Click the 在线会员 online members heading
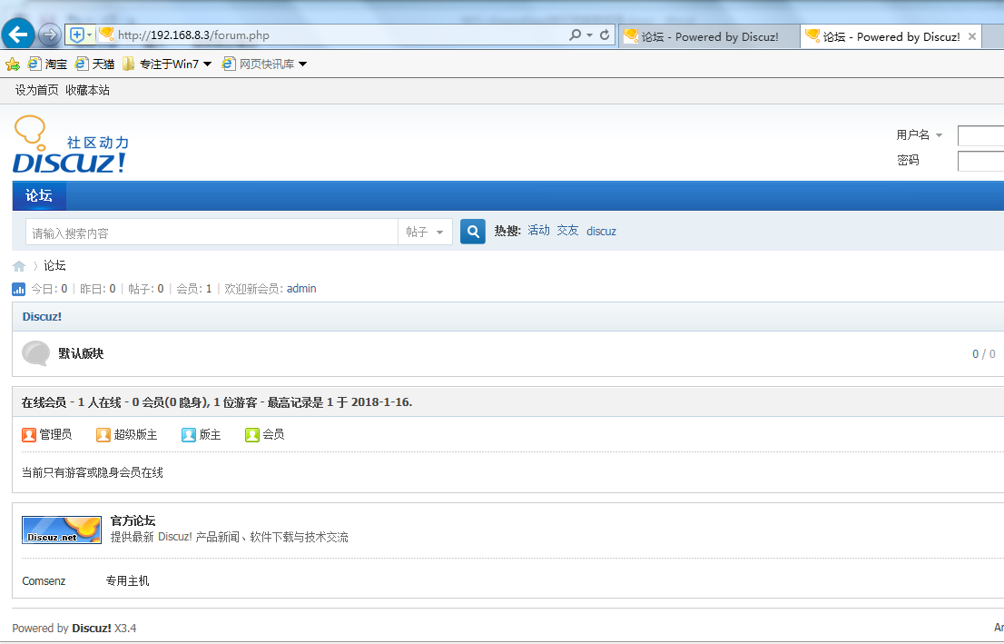The image size is (1004, 644). click(44, 402)
